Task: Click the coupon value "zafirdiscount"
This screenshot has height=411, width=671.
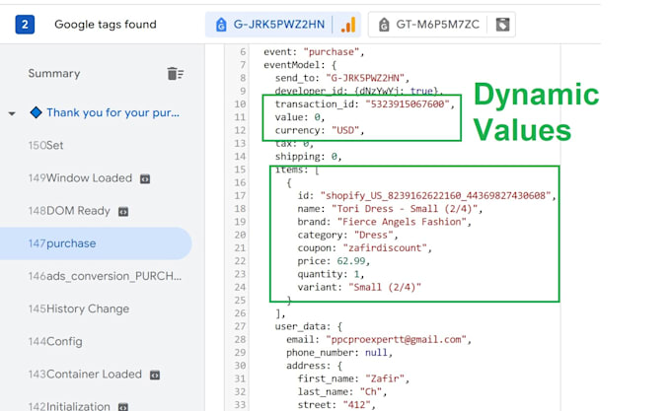Action: [384, 247]
